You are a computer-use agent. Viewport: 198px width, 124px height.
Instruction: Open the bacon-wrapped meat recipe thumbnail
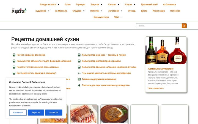pos(84,114)
